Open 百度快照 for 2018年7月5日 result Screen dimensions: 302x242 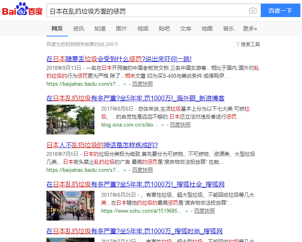click(142, 170)
